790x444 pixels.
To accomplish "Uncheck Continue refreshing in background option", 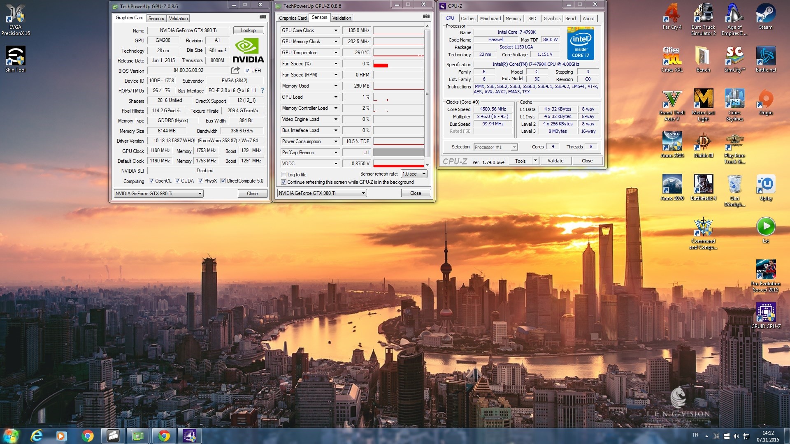I will [283, 182].
